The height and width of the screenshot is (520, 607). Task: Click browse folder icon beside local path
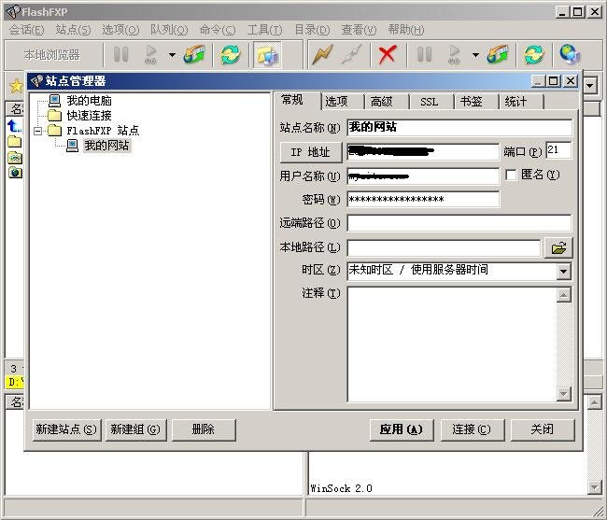coord(558,248)
